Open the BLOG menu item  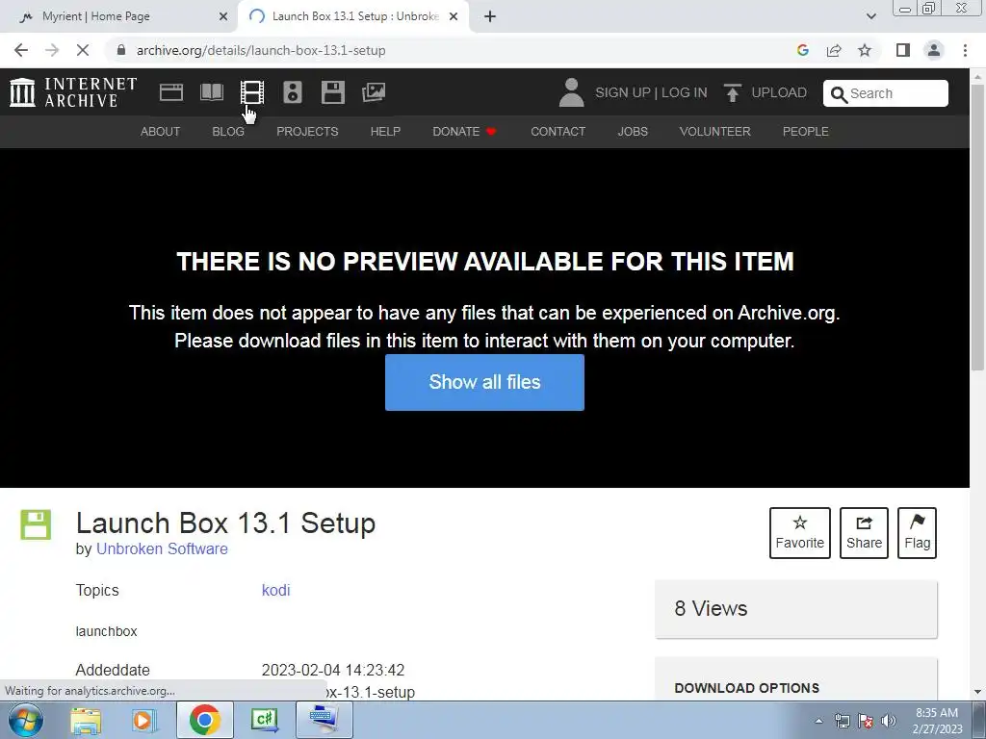(228, 131)
